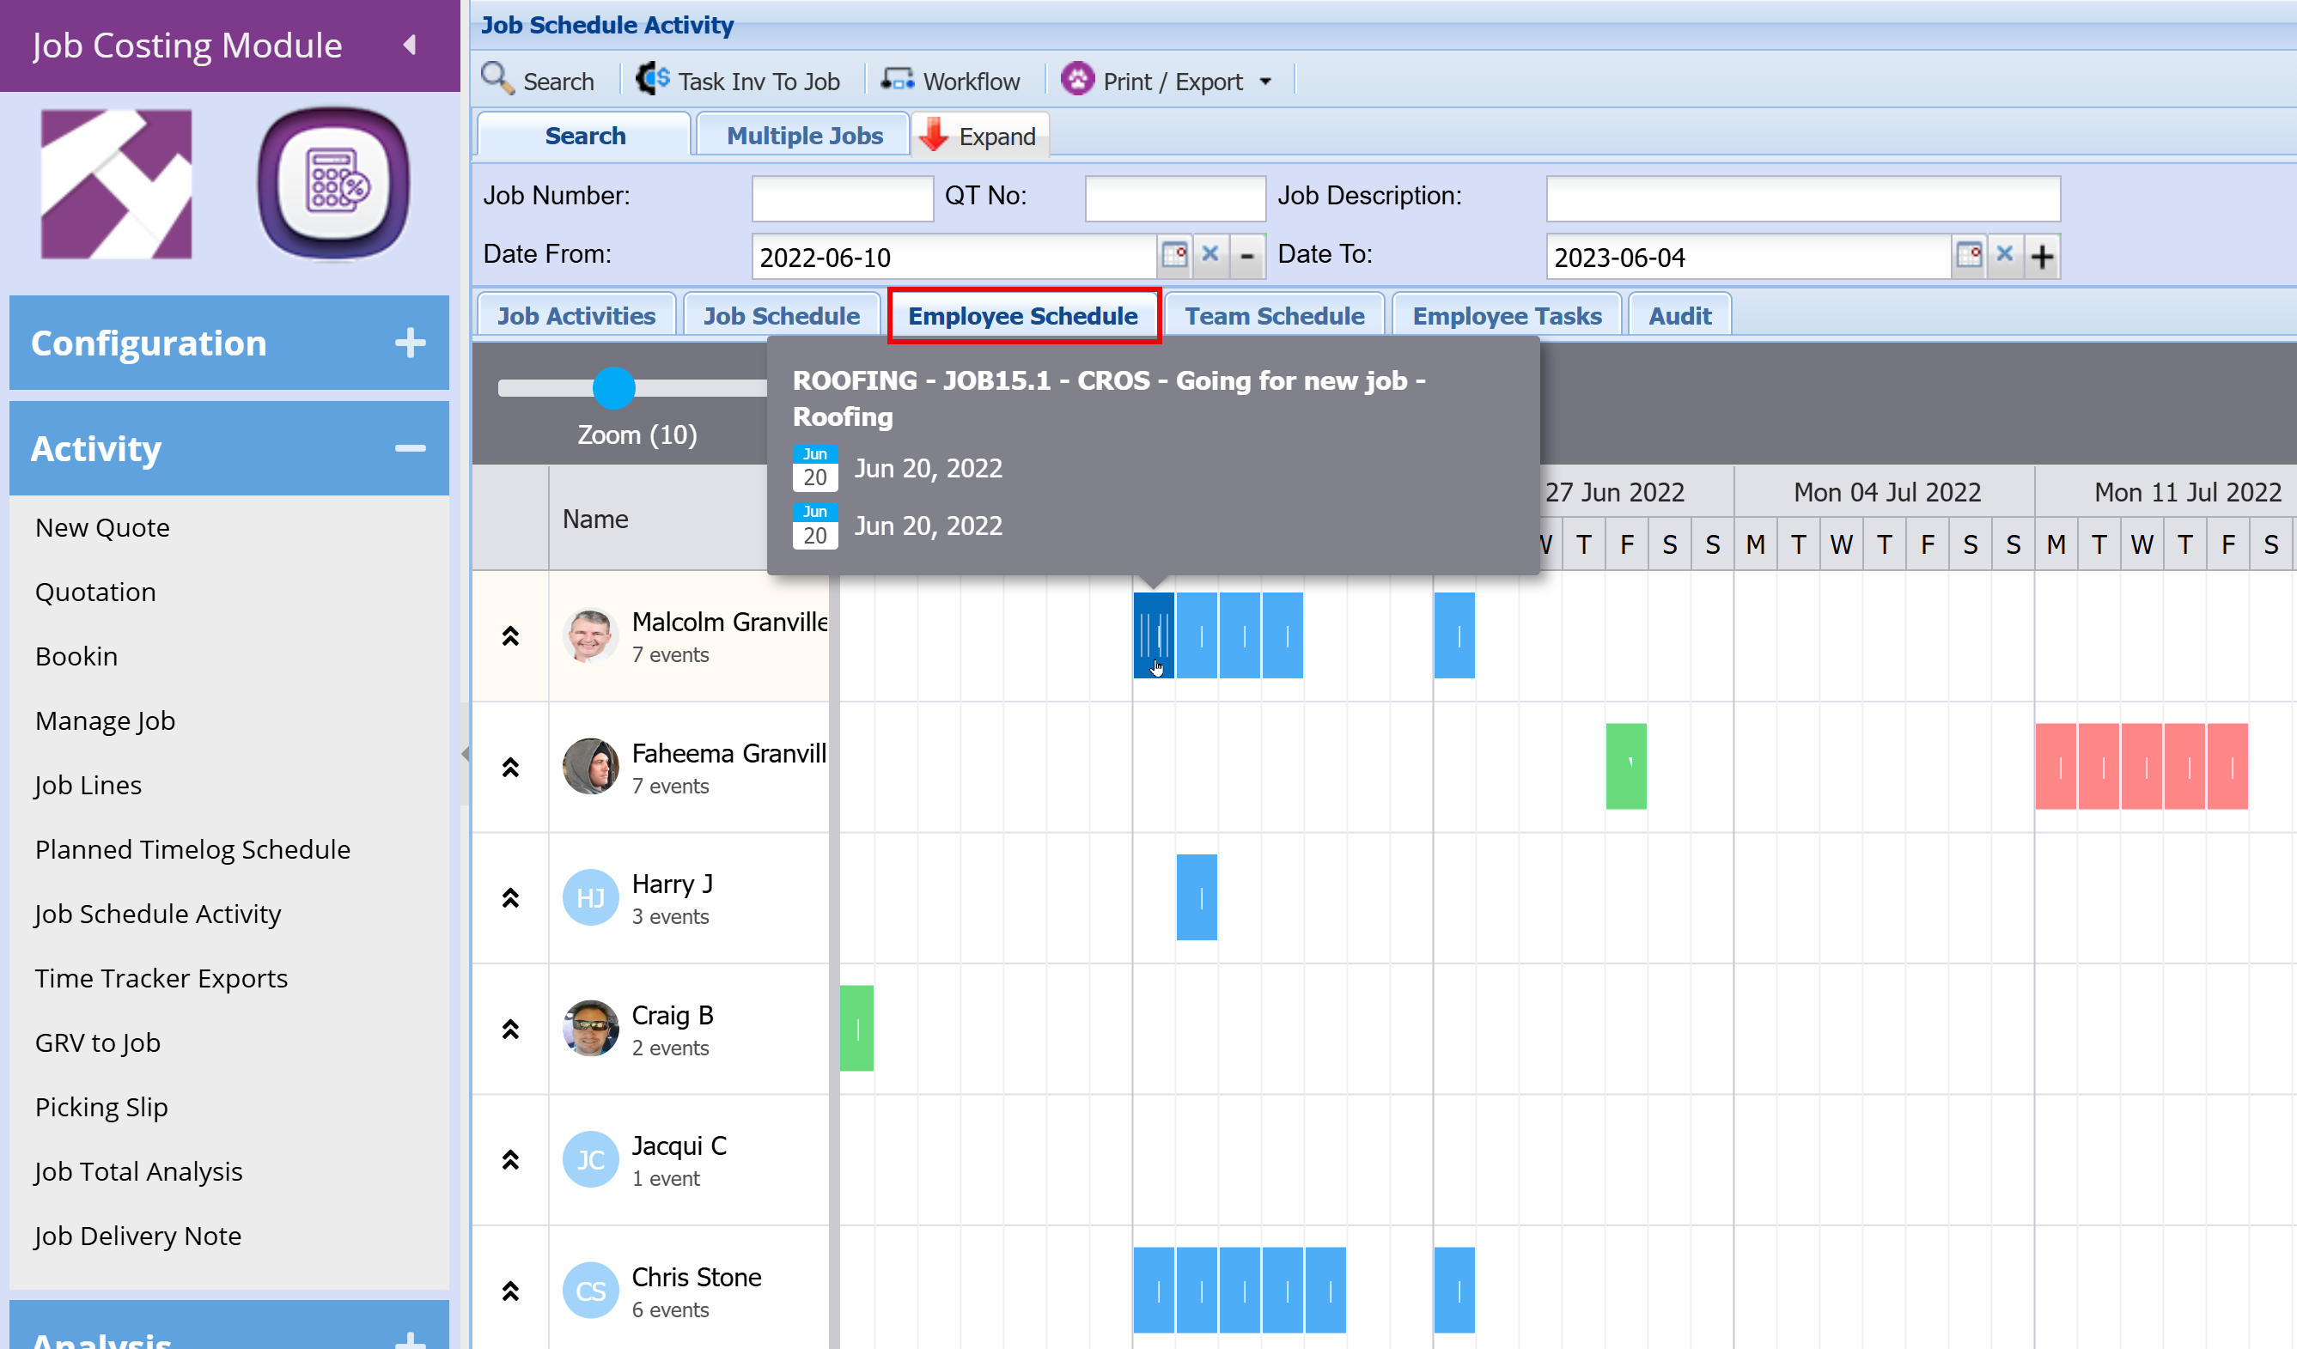Viewport: 2297px width, 1349px height.
Task: Switch to the Job Activities tab
Action: point(576,316)
